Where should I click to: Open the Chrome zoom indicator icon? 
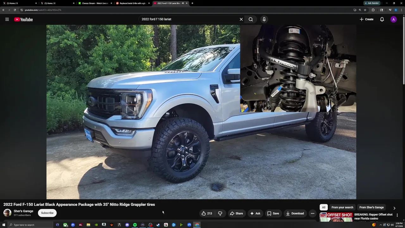click(360, 10)
